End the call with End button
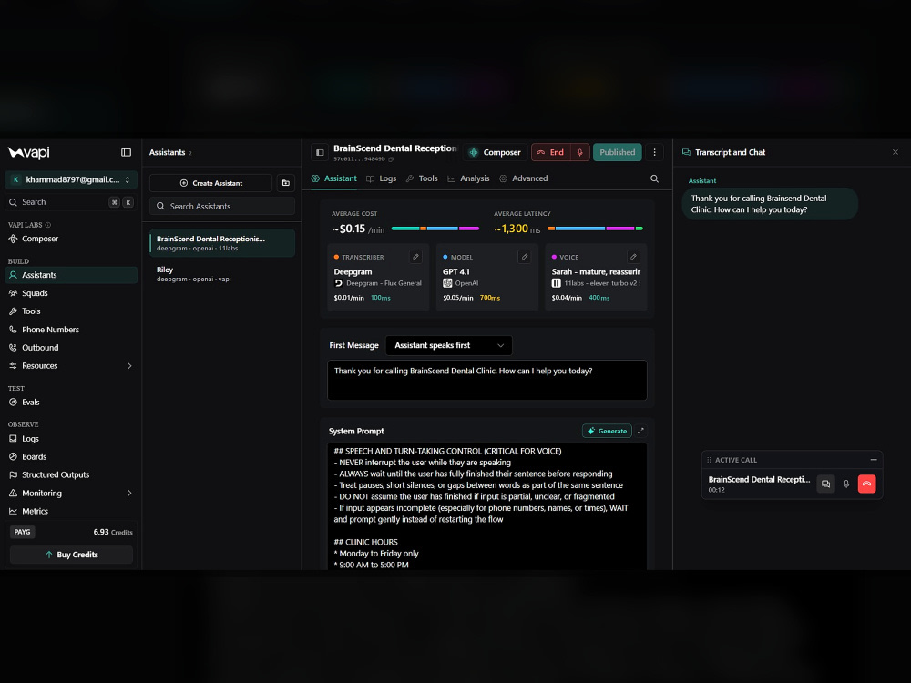911x683 pixels. pos(551,152)
